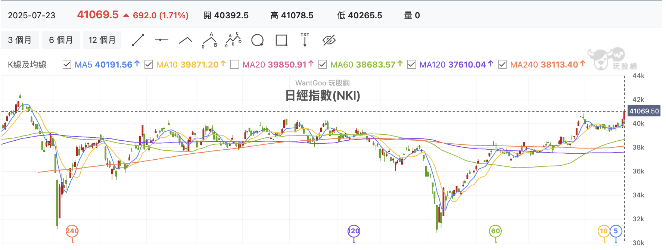Click the low price 低 40265.5
This screenshot has width=666, height=250.
point(360,16)
